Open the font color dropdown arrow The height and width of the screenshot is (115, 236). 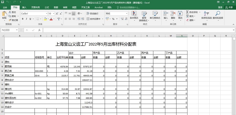(x=54, y=19)
